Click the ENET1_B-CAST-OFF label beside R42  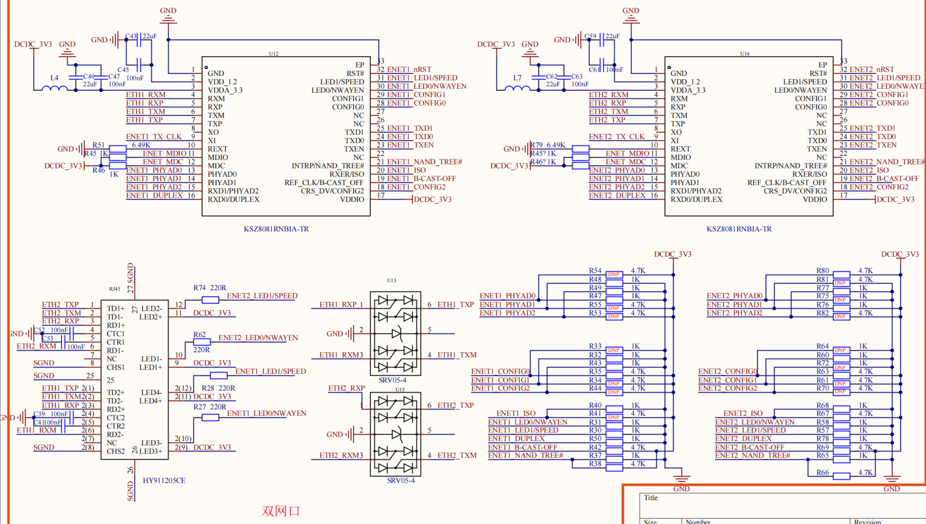click(x=523, y=447)
